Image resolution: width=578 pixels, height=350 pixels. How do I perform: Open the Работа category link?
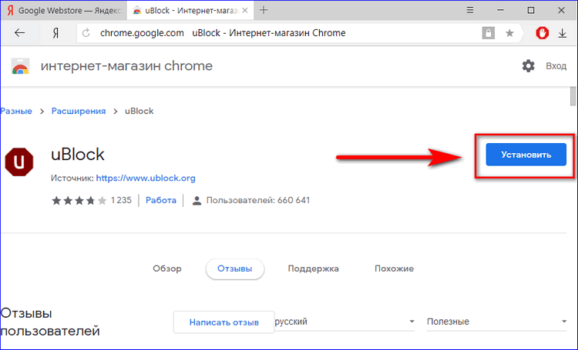(161, 200)
